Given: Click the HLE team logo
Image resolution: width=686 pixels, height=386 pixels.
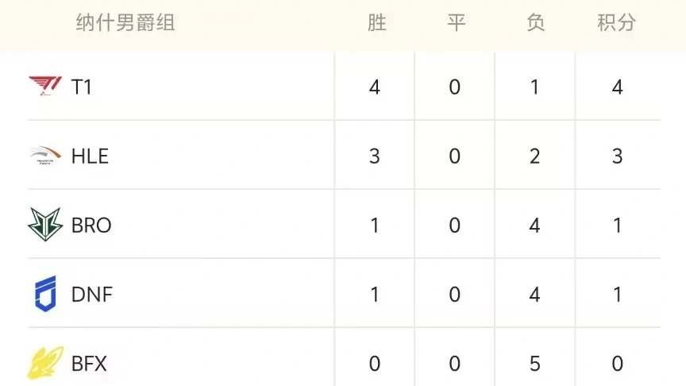Looking at the screenshot, I should (44, 156).
